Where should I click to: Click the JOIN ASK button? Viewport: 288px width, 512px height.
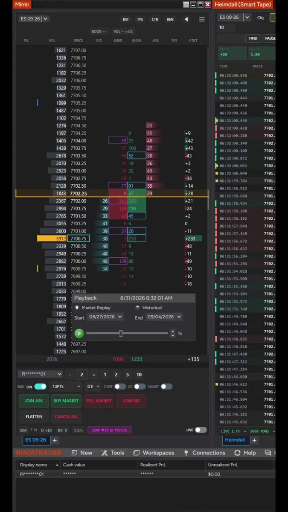(34, 401)
